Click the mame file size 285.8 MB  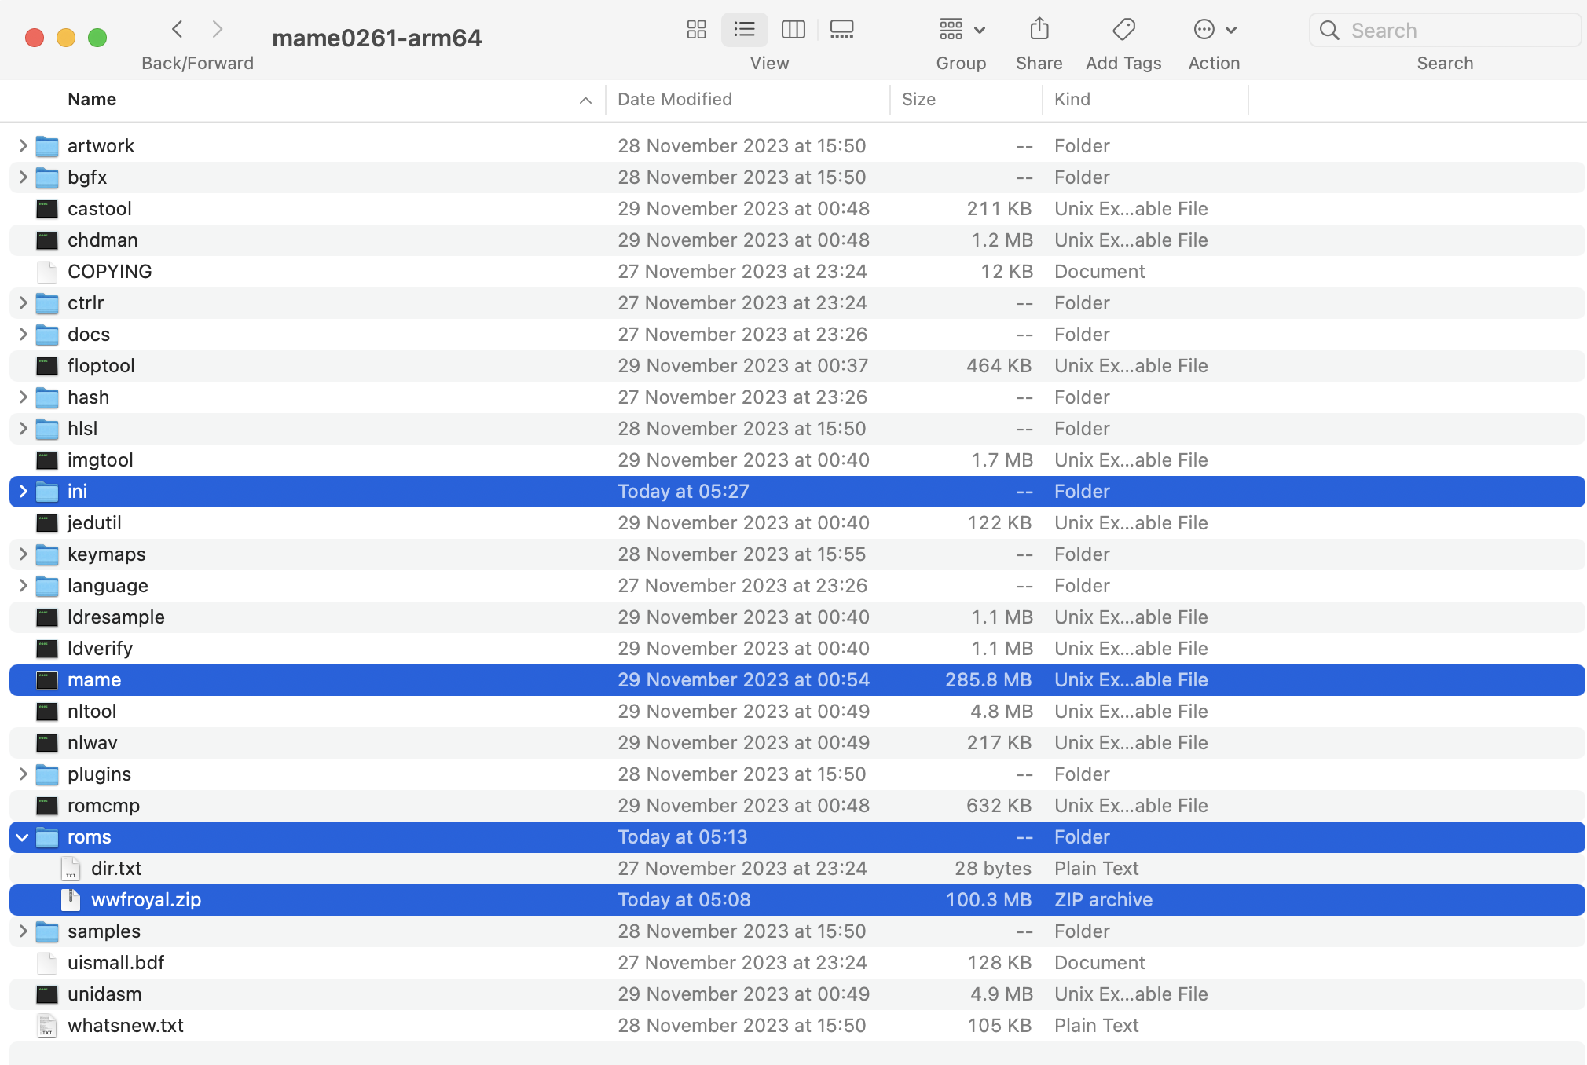988,680
